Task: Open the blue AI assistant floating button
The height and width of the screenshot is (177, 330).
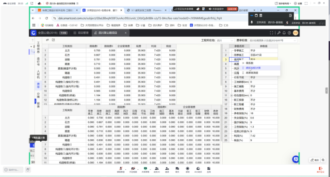Action: [296, 159]
